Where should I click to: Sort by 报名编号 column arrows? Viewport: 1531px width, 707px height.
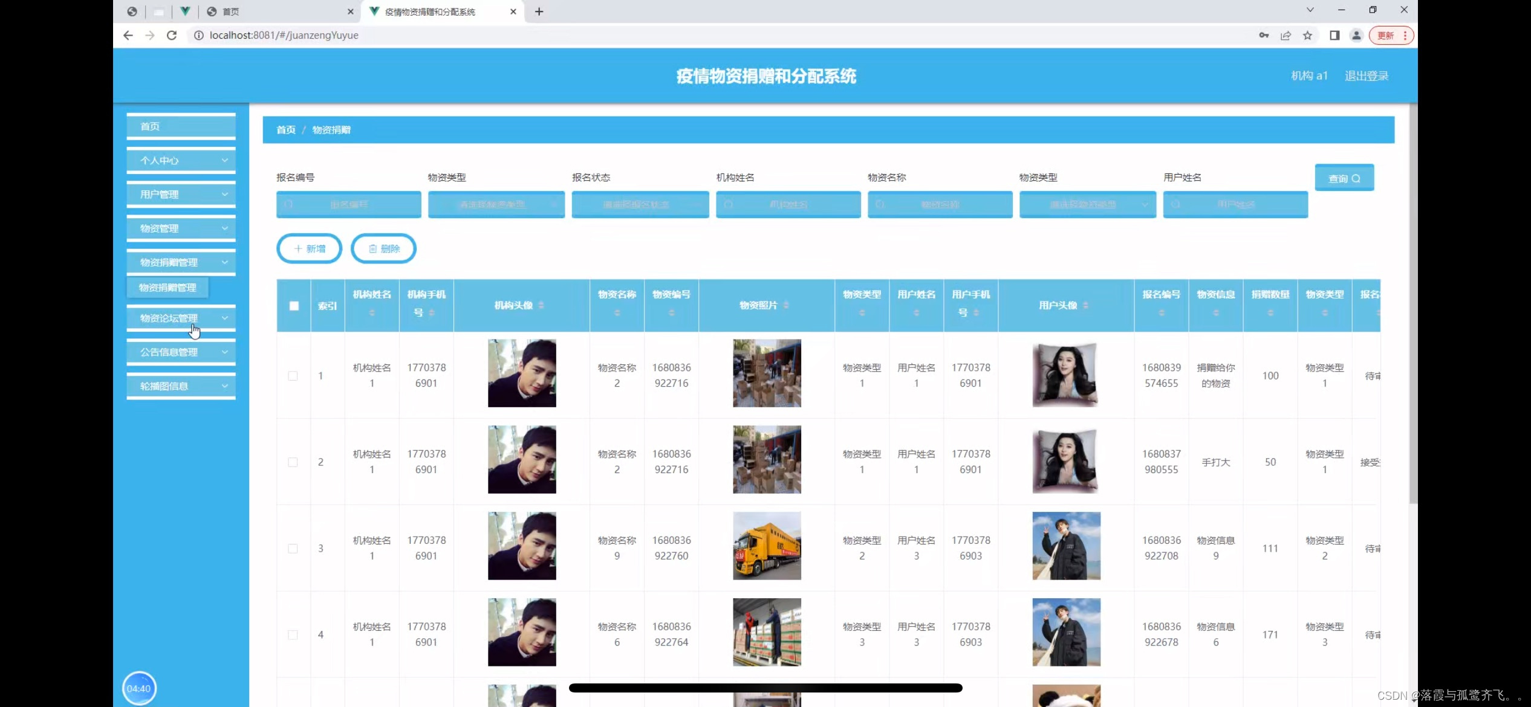click(1161, 313)
